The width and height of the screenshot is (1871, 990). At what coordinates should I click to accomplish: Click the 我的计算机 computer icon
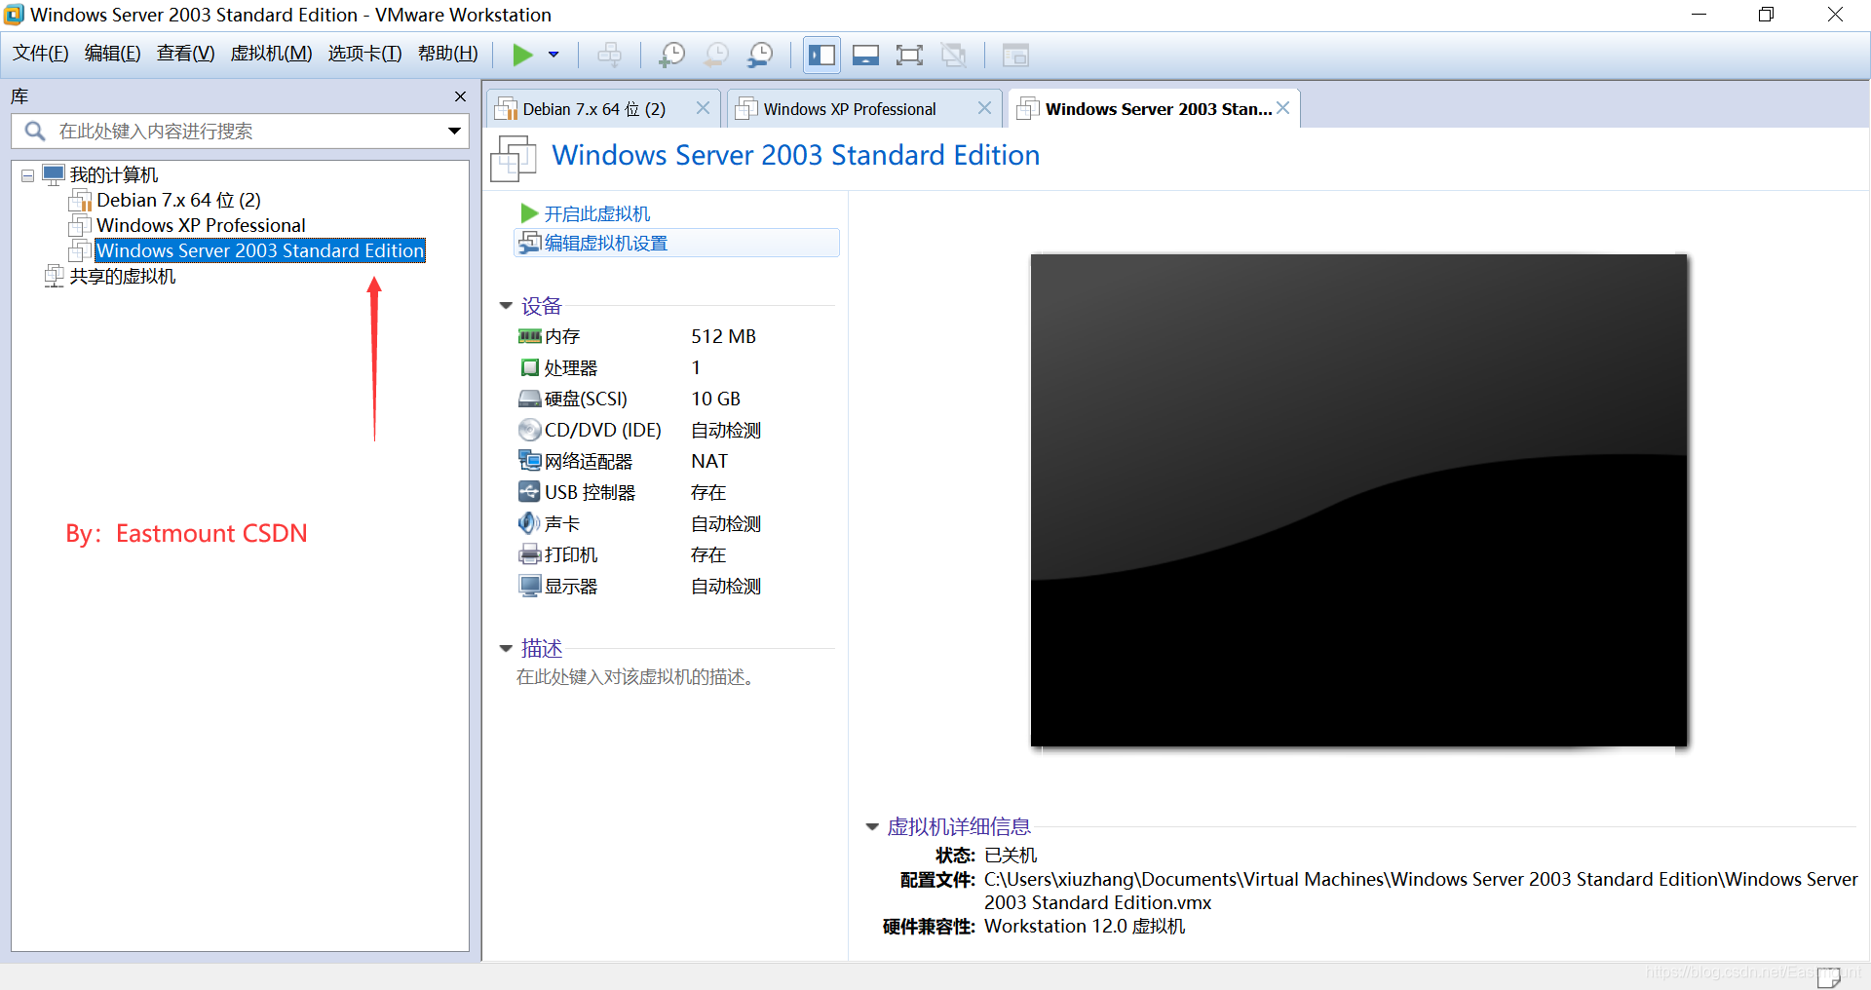(54, 175)
